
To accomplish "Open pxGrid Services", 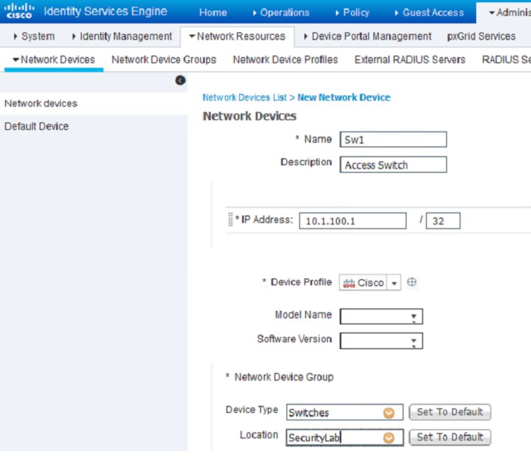I will pos(481,36).
